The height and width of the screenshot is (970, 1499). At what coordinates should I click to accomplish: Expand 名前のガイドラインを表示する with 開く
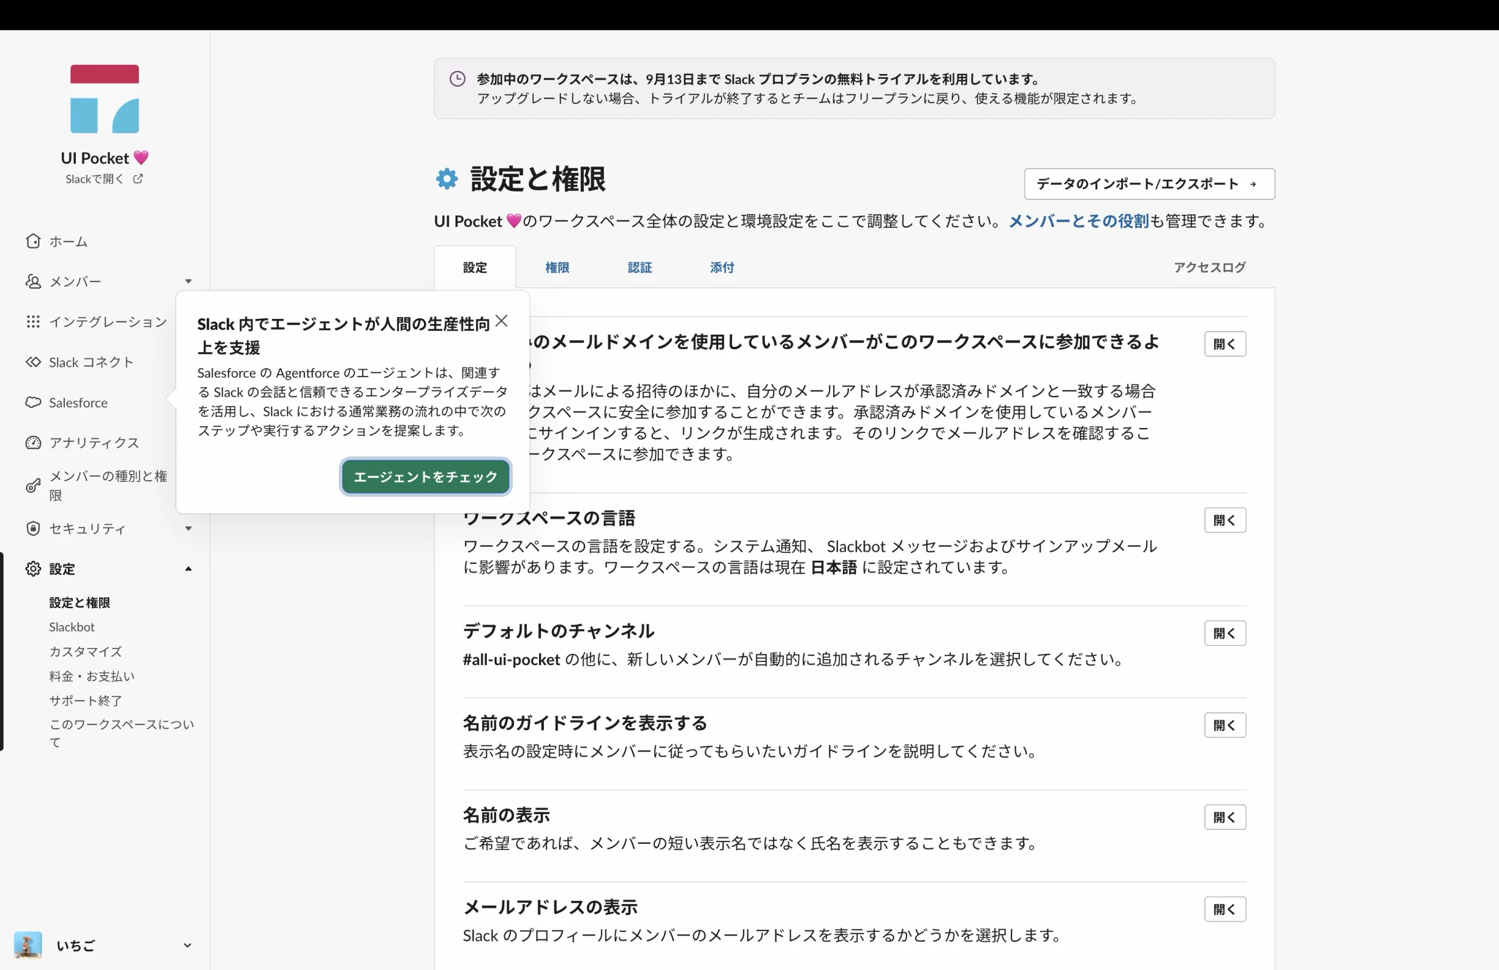(x=1225, y=725)
